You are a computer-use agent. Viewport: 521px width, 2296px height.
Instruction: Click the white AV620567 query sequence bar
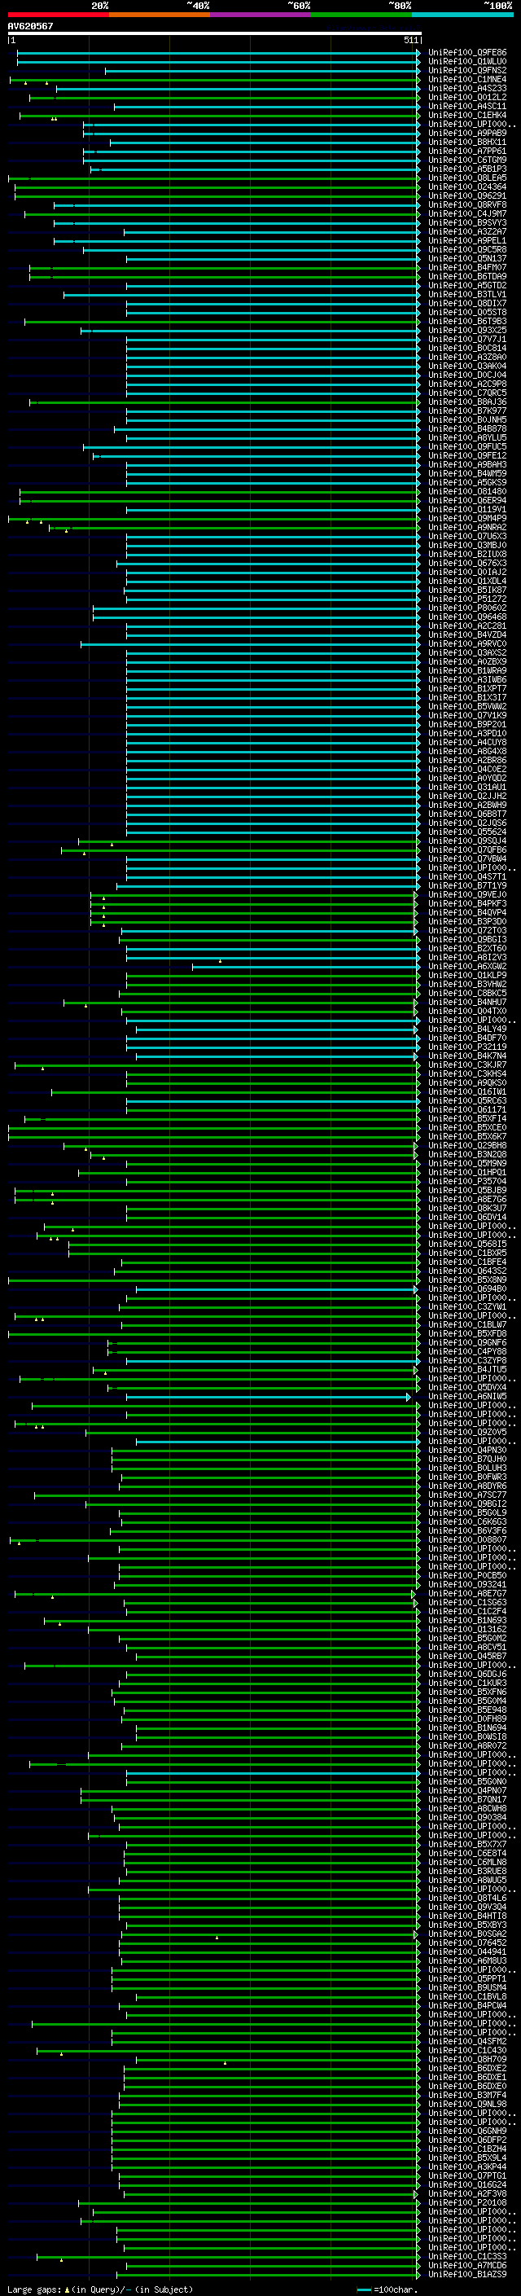215,33
